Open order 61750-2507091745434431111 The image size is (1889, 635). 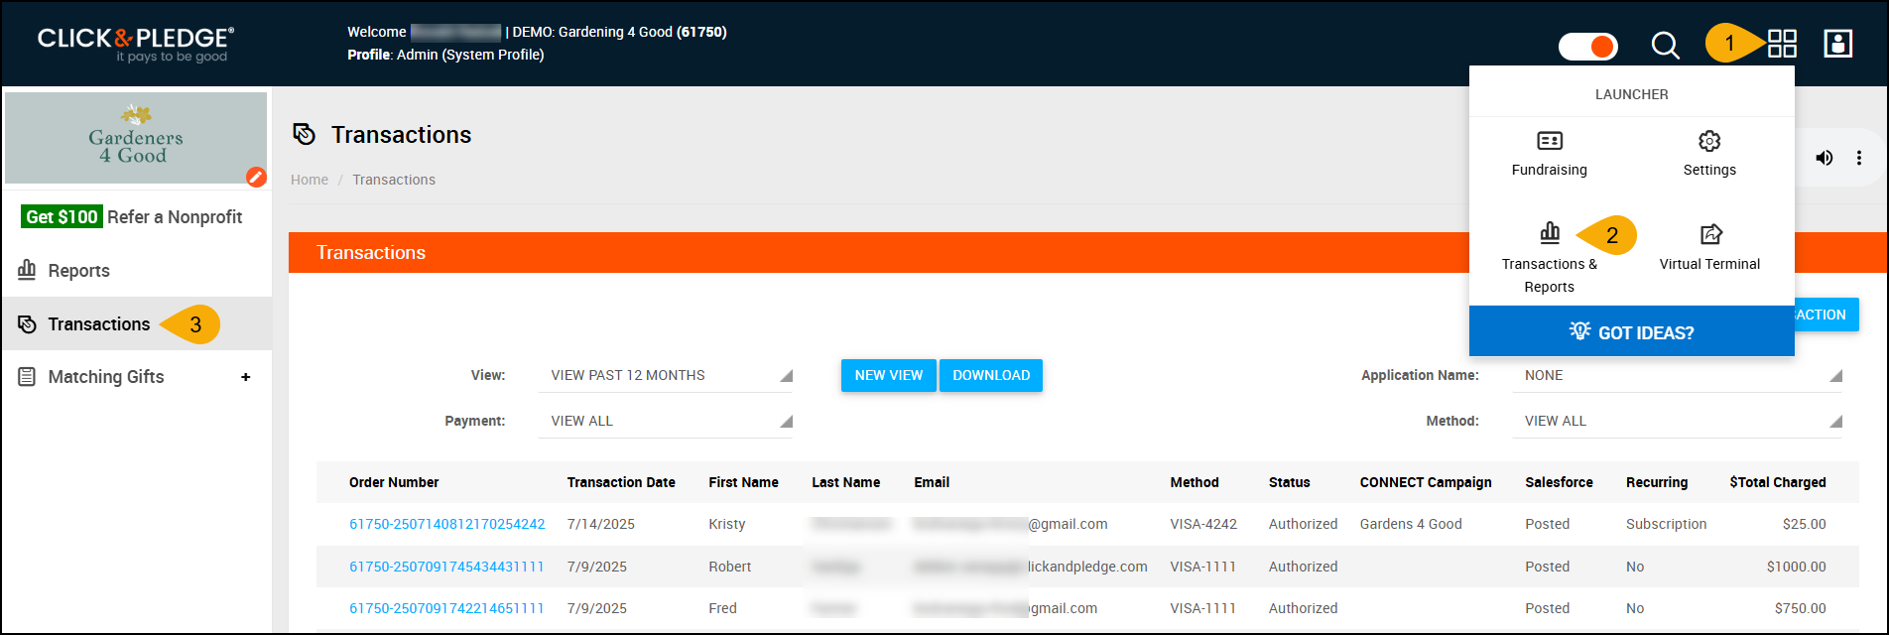[446, 567]
